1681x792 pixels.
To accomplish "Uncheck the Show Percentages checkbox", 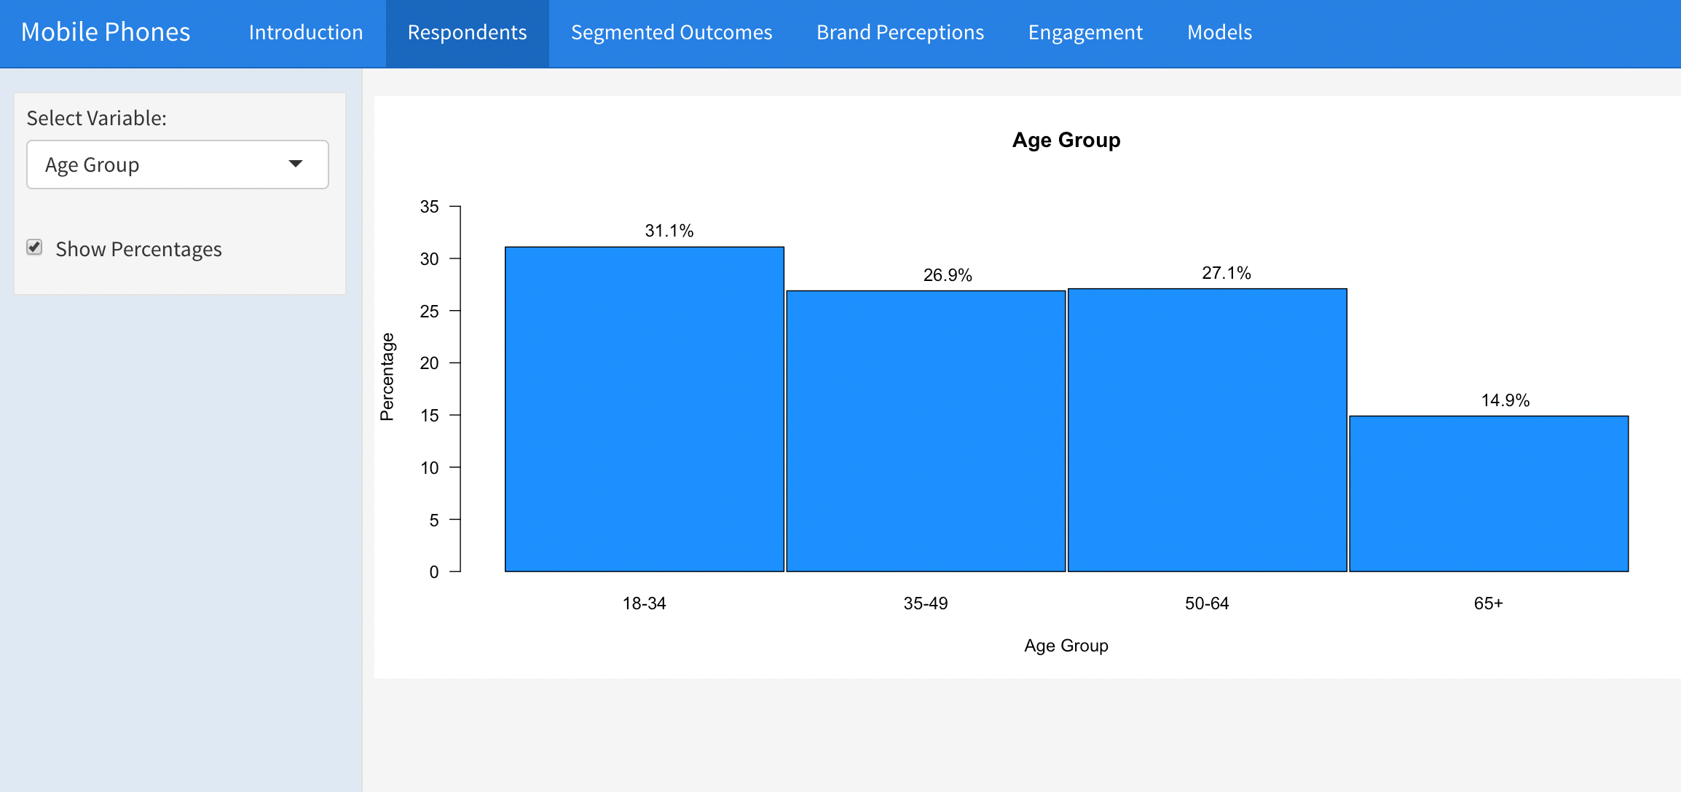I will pos(34,247).
